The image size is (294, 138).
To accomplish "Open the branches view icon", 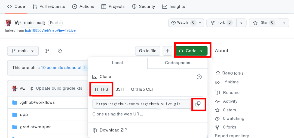I will (x=47, y=51).
